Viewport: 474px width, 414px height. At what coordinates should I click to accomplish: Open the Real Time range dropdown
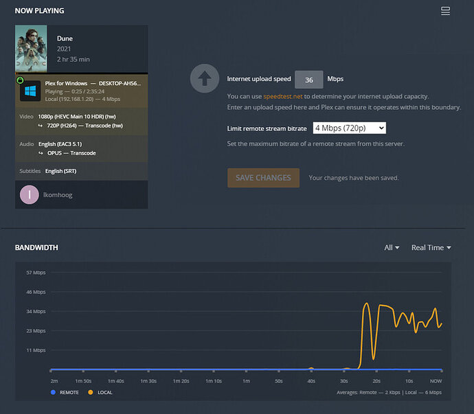(431, 247)
